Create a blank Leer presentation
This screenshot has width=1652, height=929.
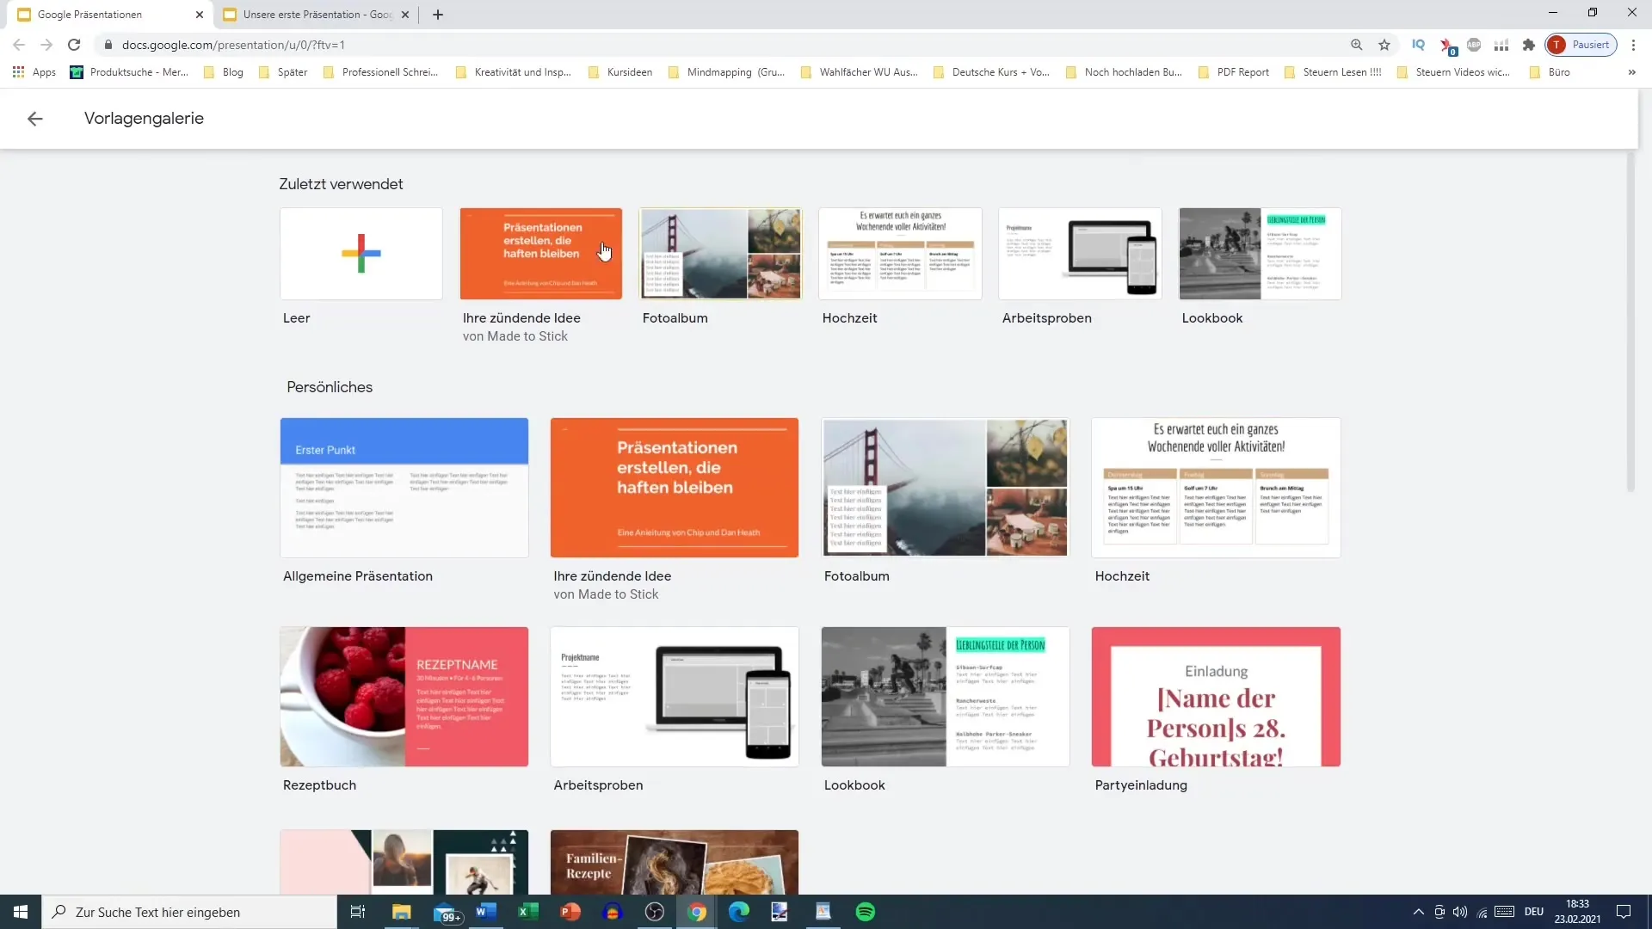pos(361,254)
